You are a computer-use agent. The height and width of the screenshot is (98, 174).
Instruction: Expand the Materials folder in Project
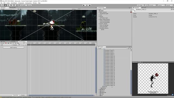pos(99,92)
